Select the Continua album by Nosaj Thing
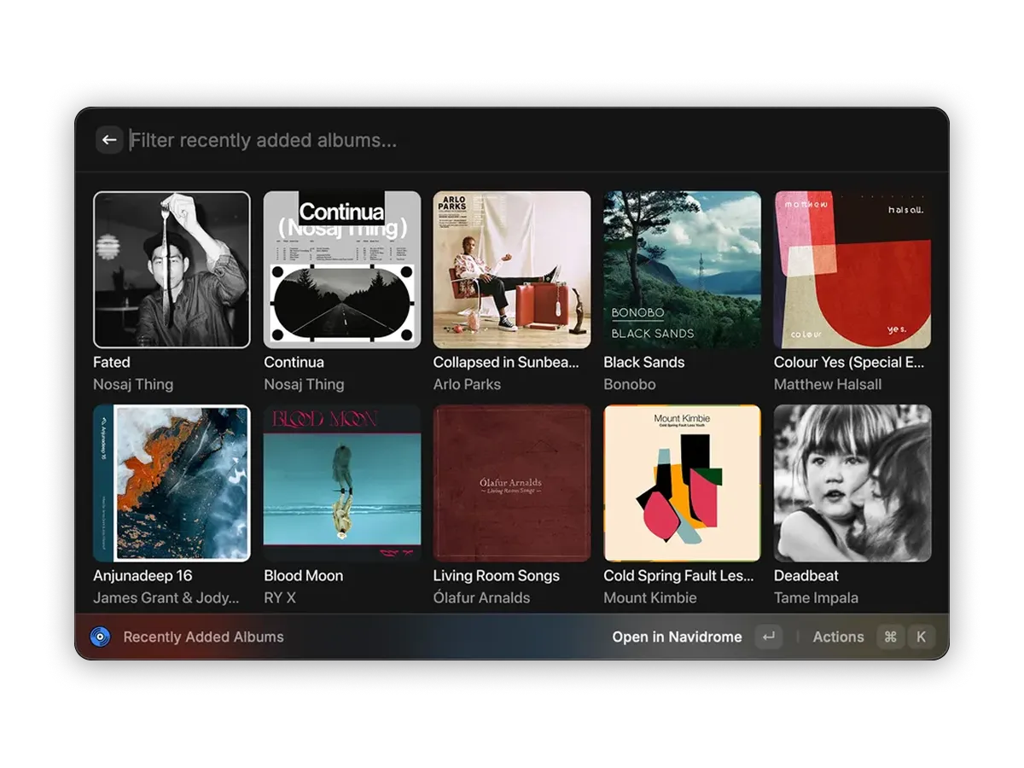Viewport: 1024px width, 768px height. point(340,269)
